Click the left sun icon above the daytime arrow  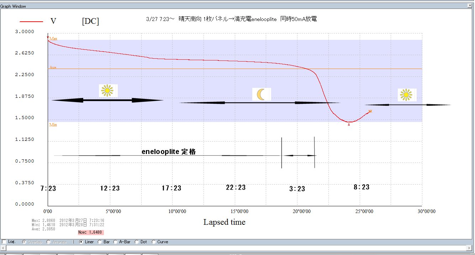pyautogui.click(x=107, y=91)
